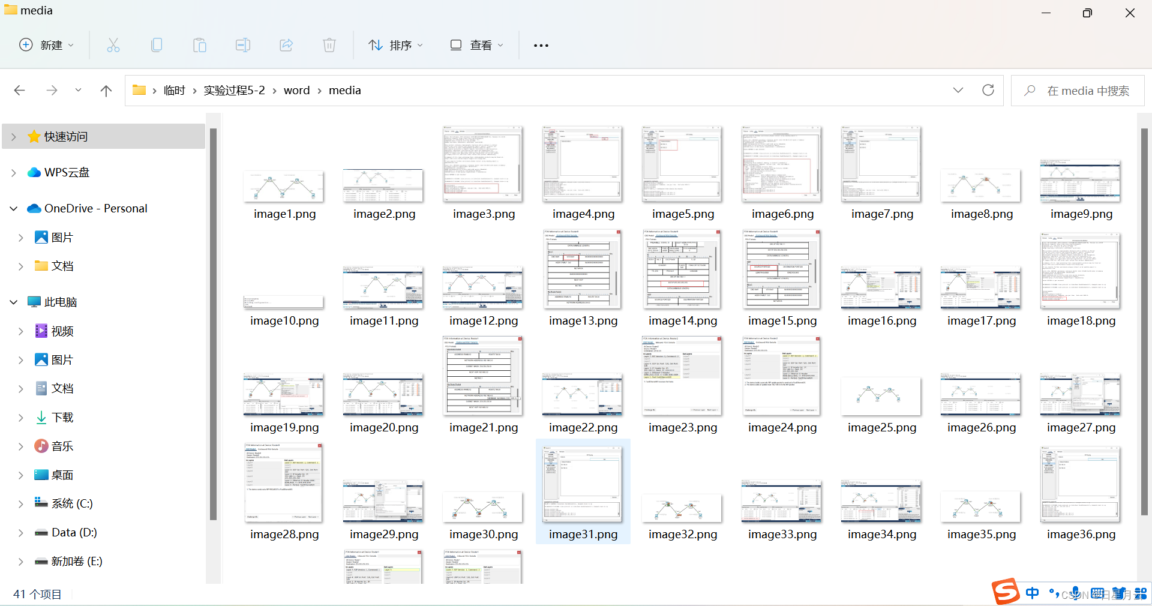The image size is (1152, 606).
Task: Select image6.png thumbnail
Action: point(782,164)
